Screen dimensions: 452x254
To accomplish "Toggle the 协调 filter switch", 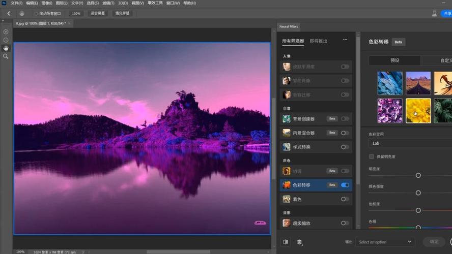I will (345, 171).
